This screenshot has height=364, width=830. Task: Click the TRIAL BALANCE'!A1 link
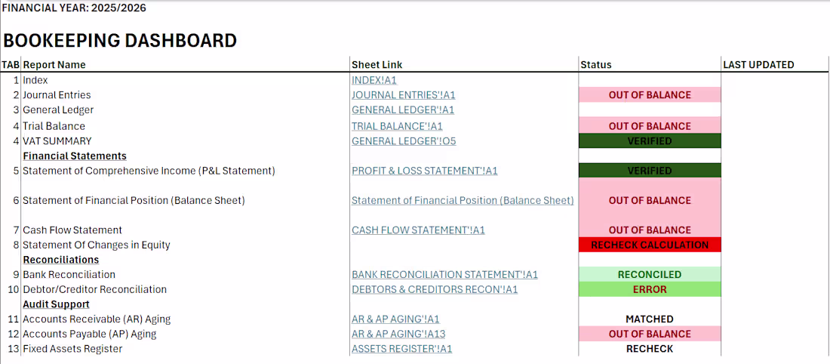tap(397, 126)
